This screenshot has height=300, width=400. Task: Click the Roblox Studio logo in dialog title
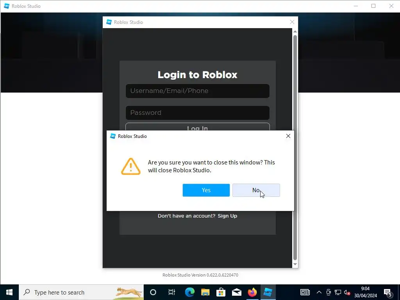[112, 136]
